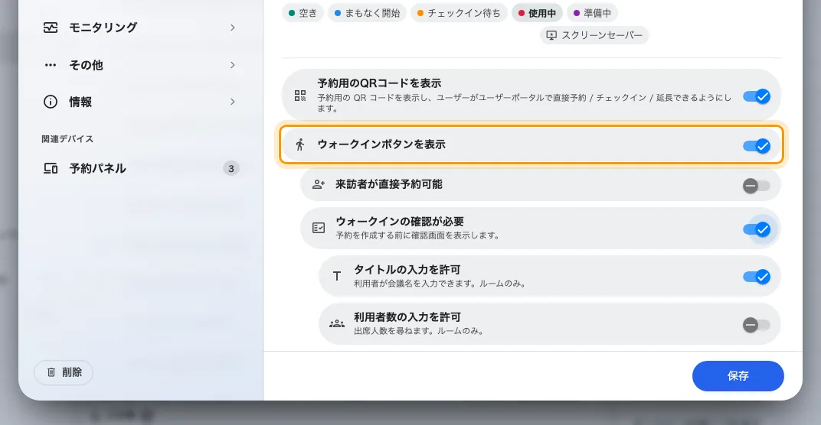Screen dimensions: 821x425
Task: Click the orange dot on チェックイン待ち
Action: (x=420, y=13)
